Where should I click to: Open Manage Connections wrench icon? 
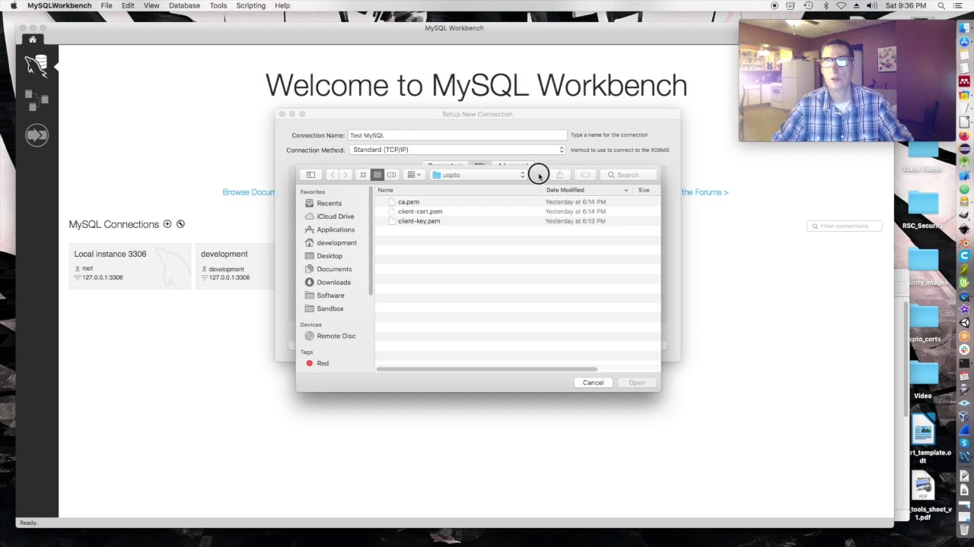point(180,224)
